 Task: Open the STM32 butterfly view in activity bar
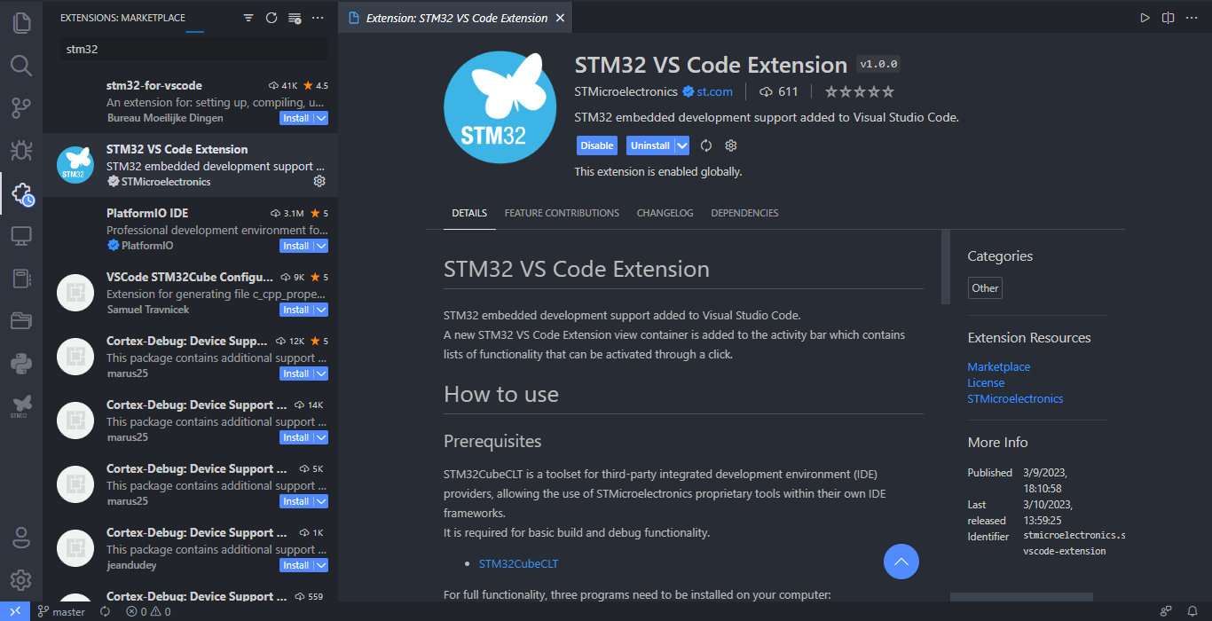tap(21, 404)
